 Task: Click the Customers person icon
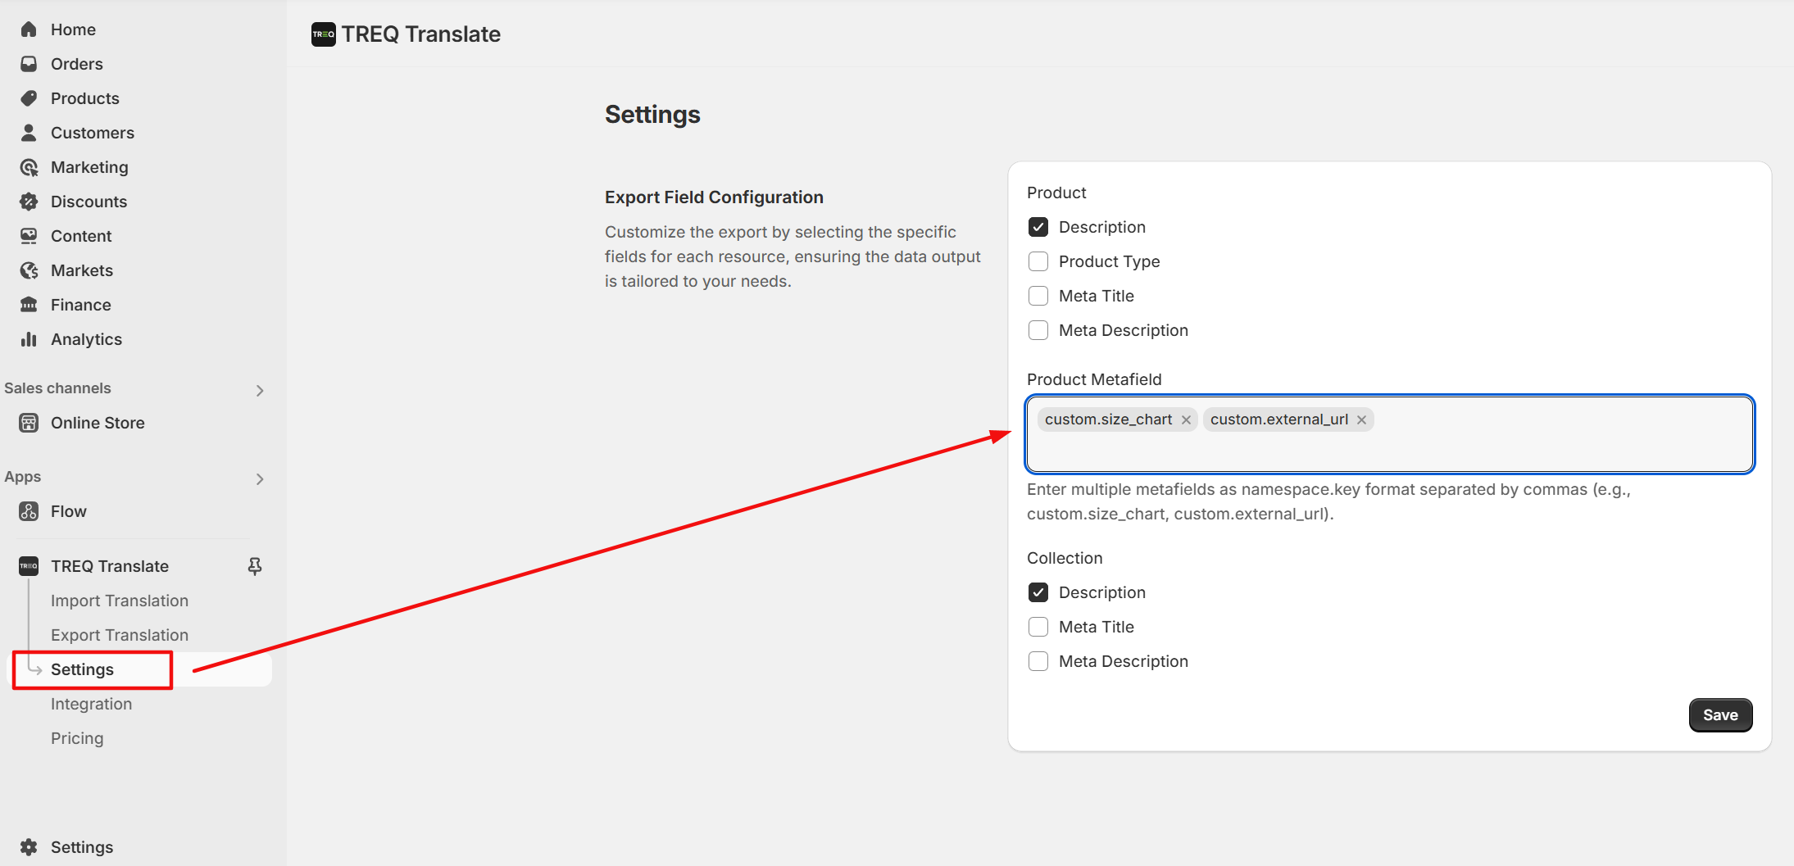click(x=29, y=133)
